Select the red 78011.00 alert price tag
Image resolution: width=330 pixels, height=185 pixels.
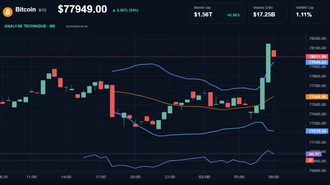coord(317,57)
